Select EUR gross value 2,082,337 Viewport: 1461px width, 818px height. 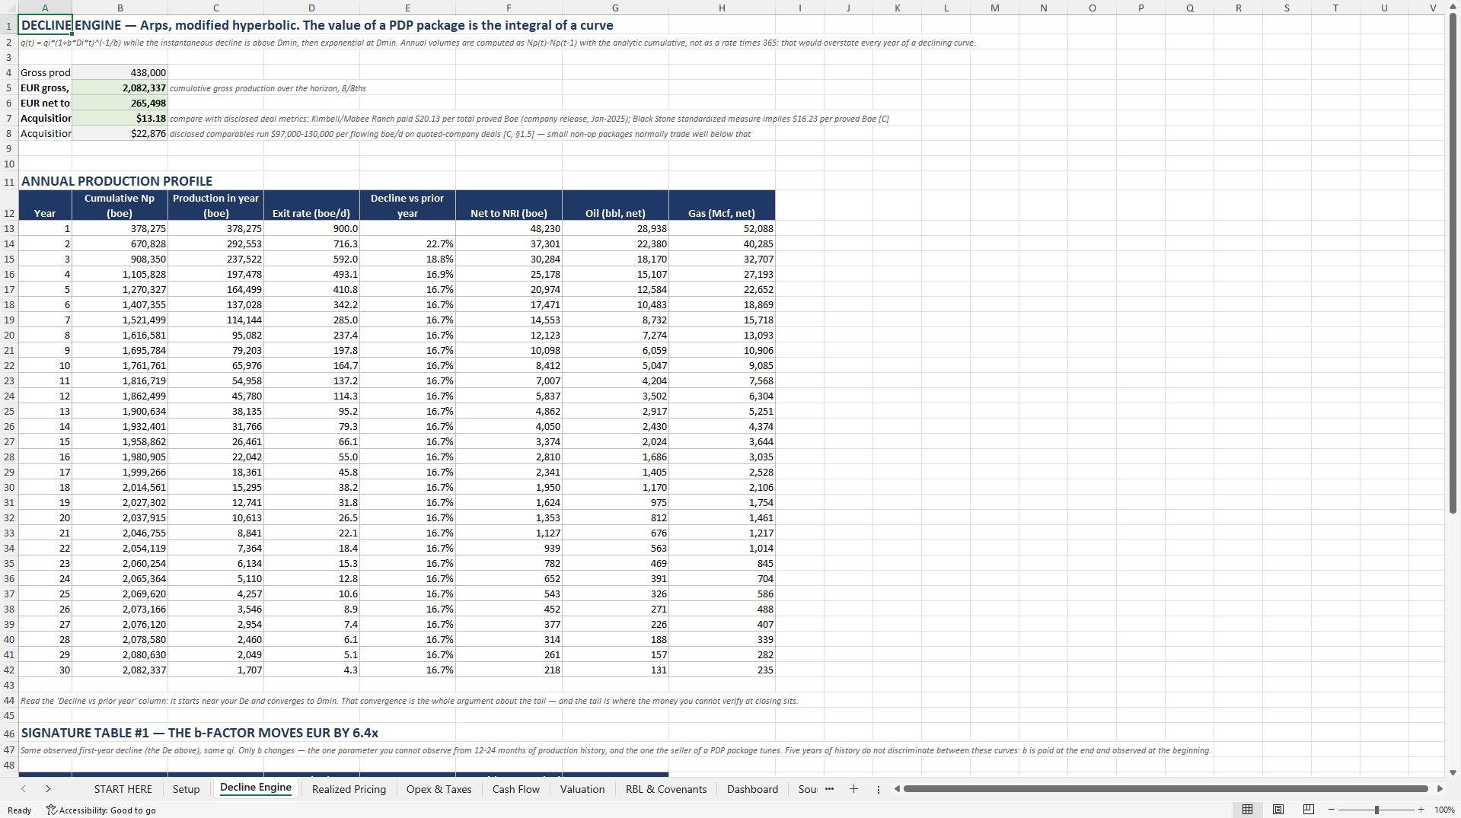120,88
